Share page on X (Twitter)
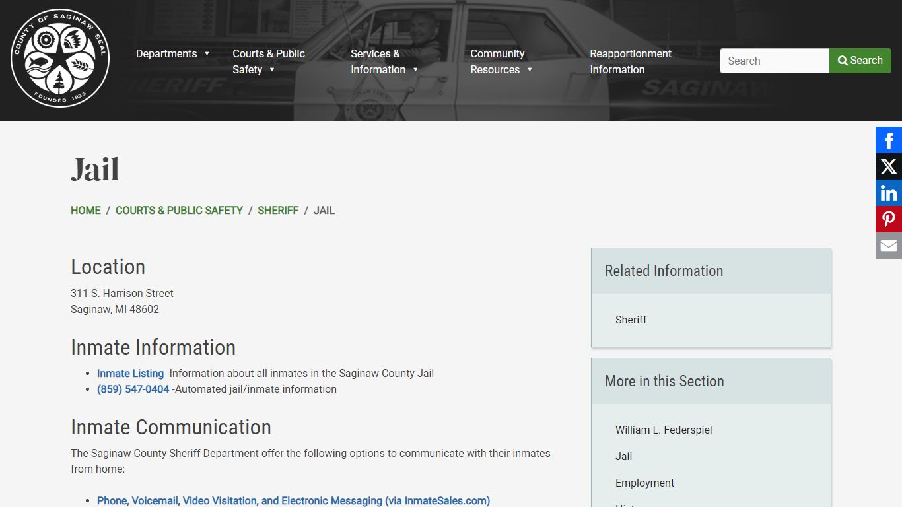This screenshot has width=902, height=507. pos(888,166)
